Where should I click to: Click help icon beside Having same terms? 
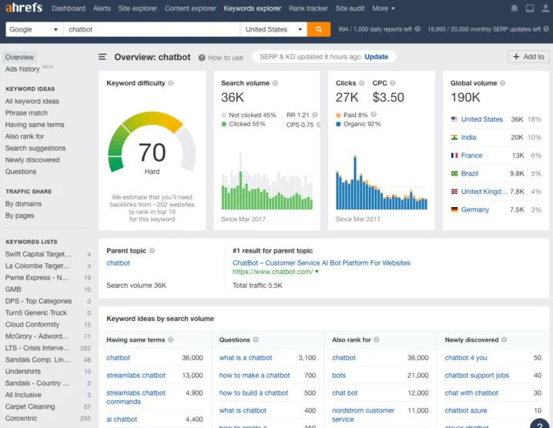tap(171, 339)
